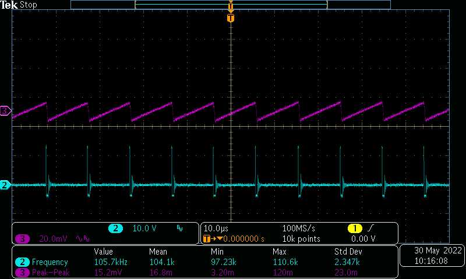Click the Stop acquisition status label
466x279 pixels.
coord(29,5)
